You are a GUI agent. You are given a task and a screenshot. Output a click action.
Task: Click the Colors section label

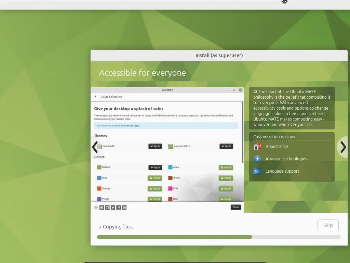tap(99, 157)
